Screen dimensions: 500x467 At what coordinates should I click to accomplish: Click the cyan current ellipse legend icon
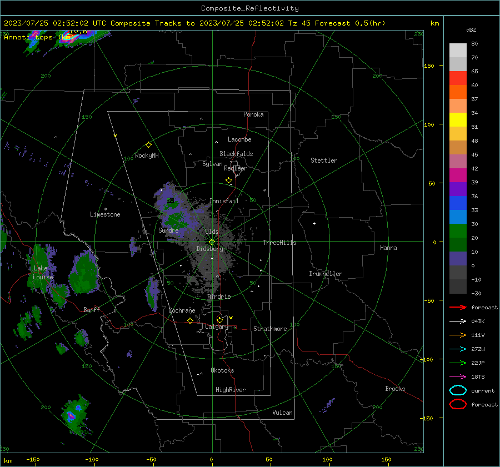458,390
